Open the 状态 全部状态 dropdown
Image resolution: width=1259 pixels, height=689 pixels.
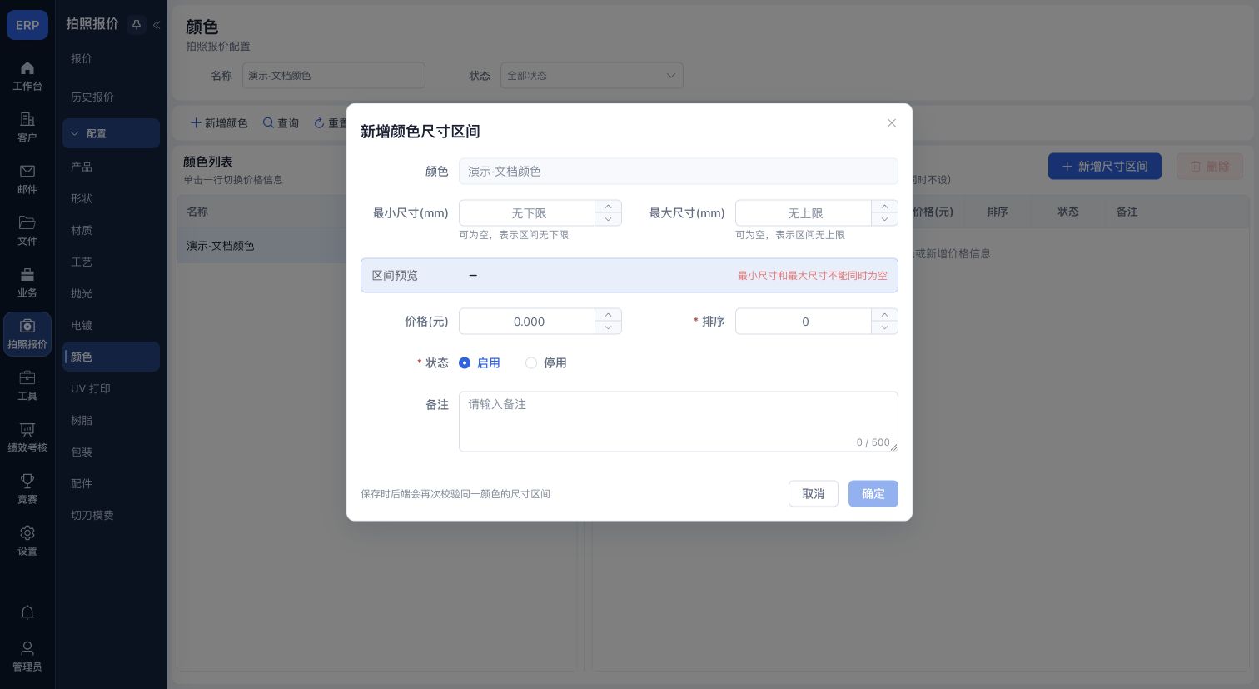tap(592, 76)
